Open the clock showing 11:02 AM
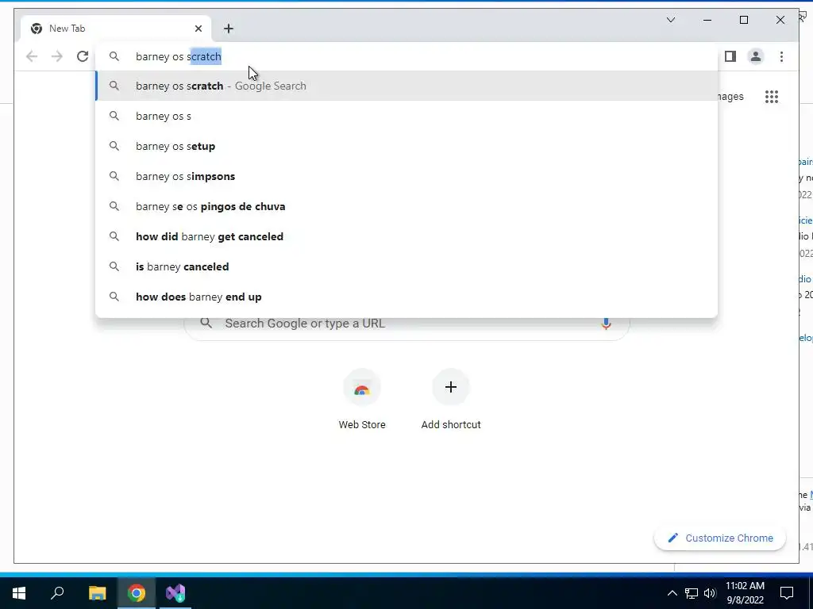Image resolution: width=813 pixels, height=609 pixels. coord(745,593)
